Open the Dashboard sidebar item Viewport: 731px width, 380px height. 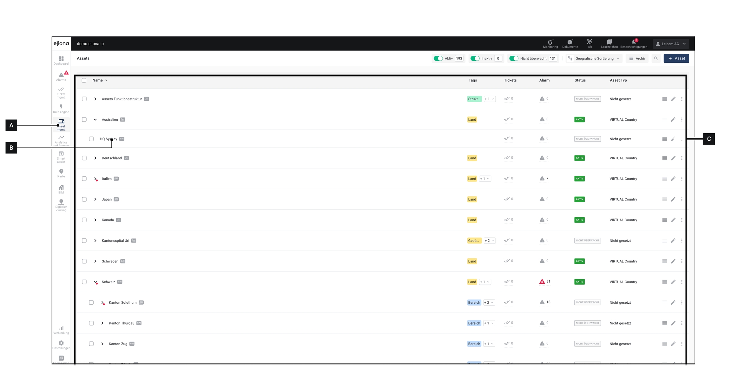(61, 60)
